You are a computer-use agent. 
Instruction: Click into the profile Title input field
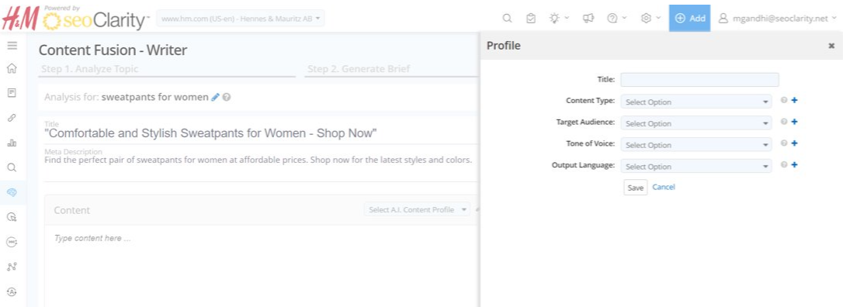[699, 79]
